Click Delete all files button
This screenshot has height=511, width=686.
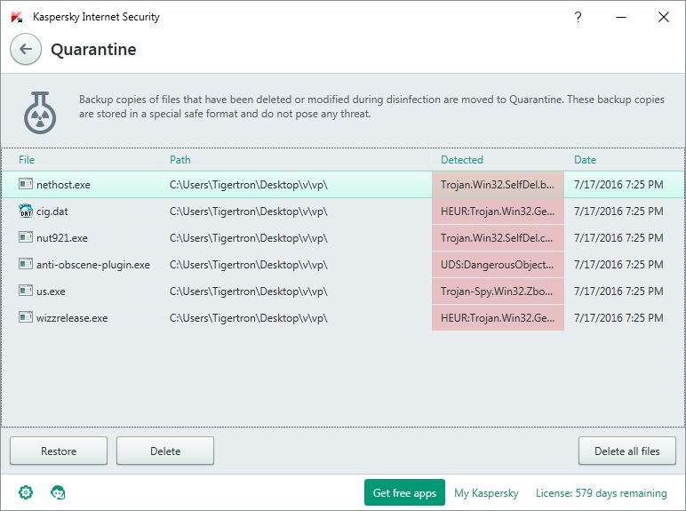point(627,451)
